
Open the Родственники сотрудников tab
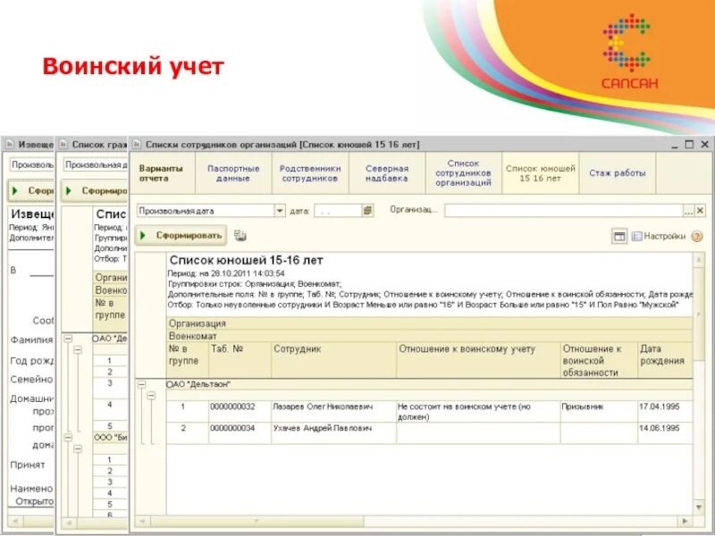[x=310, y=173]
